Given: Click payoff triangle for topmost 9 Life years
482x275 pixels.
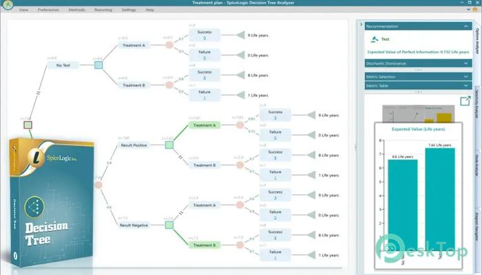Looking at the screenshot, I should click(x=241, y=35).
